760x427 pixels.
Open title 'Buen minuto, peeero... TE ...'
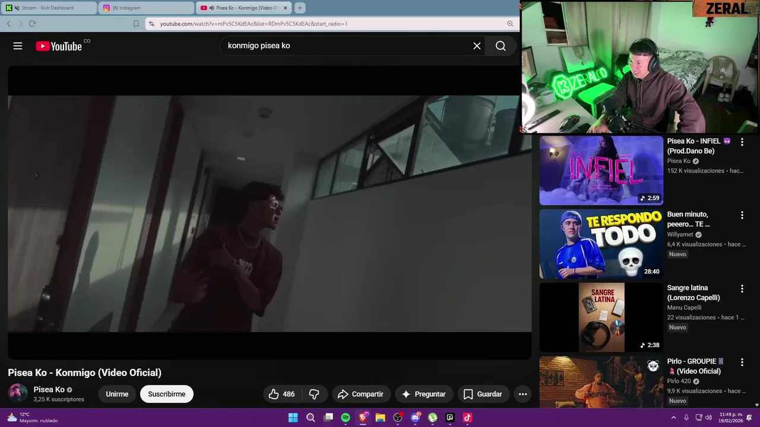[x=689, y=219]
